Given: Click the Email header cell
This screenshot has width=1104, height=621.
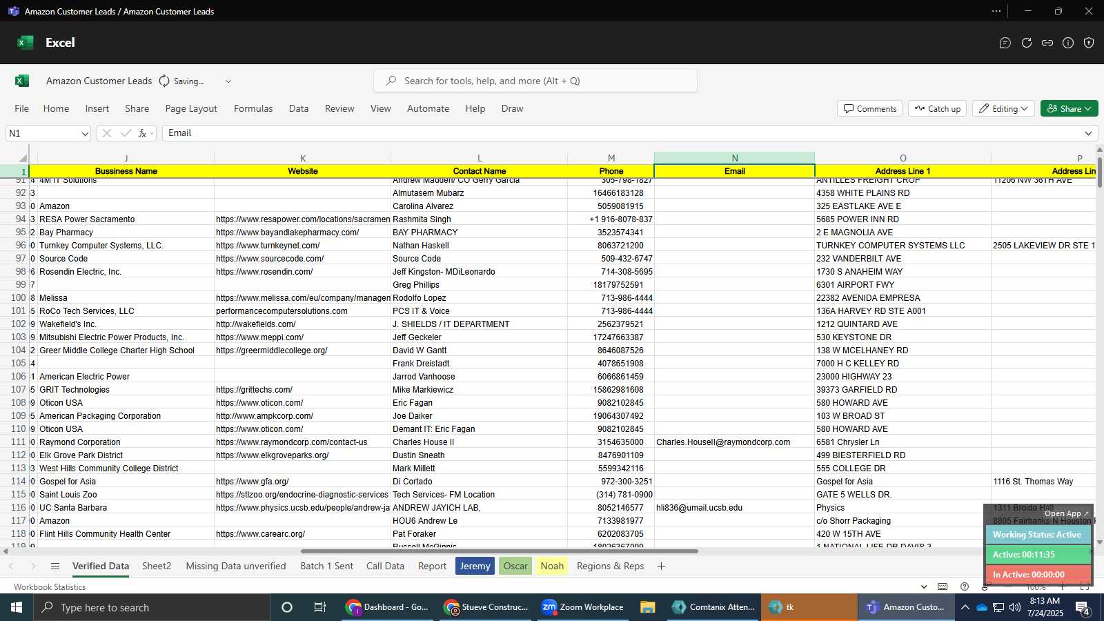Looking at the screenshot, I should click(734, 171).
